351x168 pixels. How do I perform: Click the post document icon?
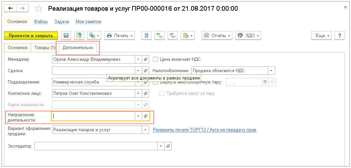pos(79,35)
